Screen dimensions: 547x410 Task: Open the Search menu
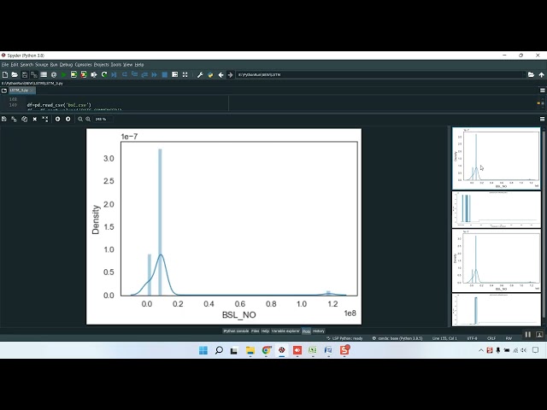click(x=26, y=65)
